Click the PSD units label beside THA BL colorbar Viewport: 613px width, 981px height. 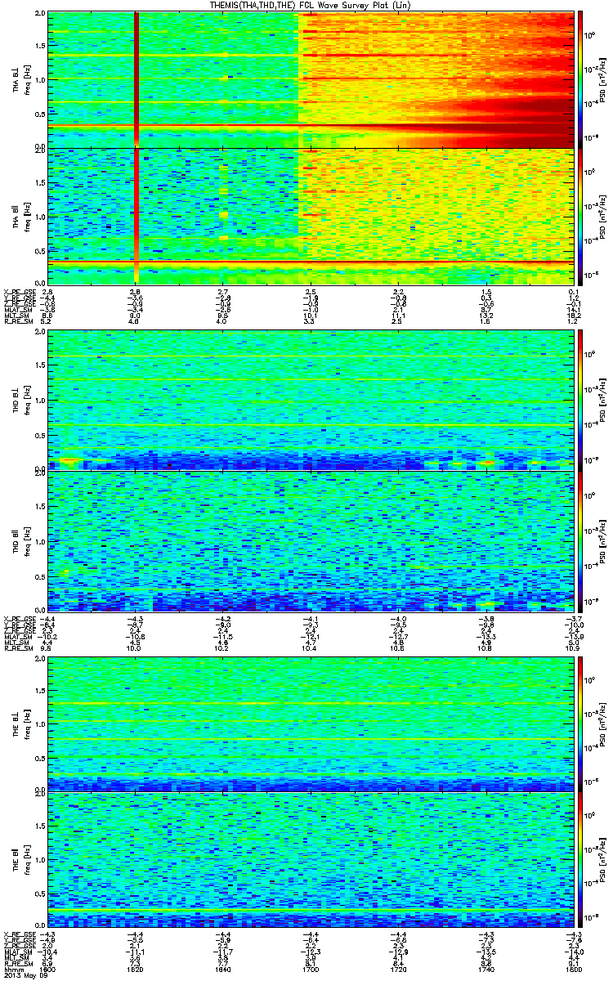pyautogui.click(x=602, y=79)
